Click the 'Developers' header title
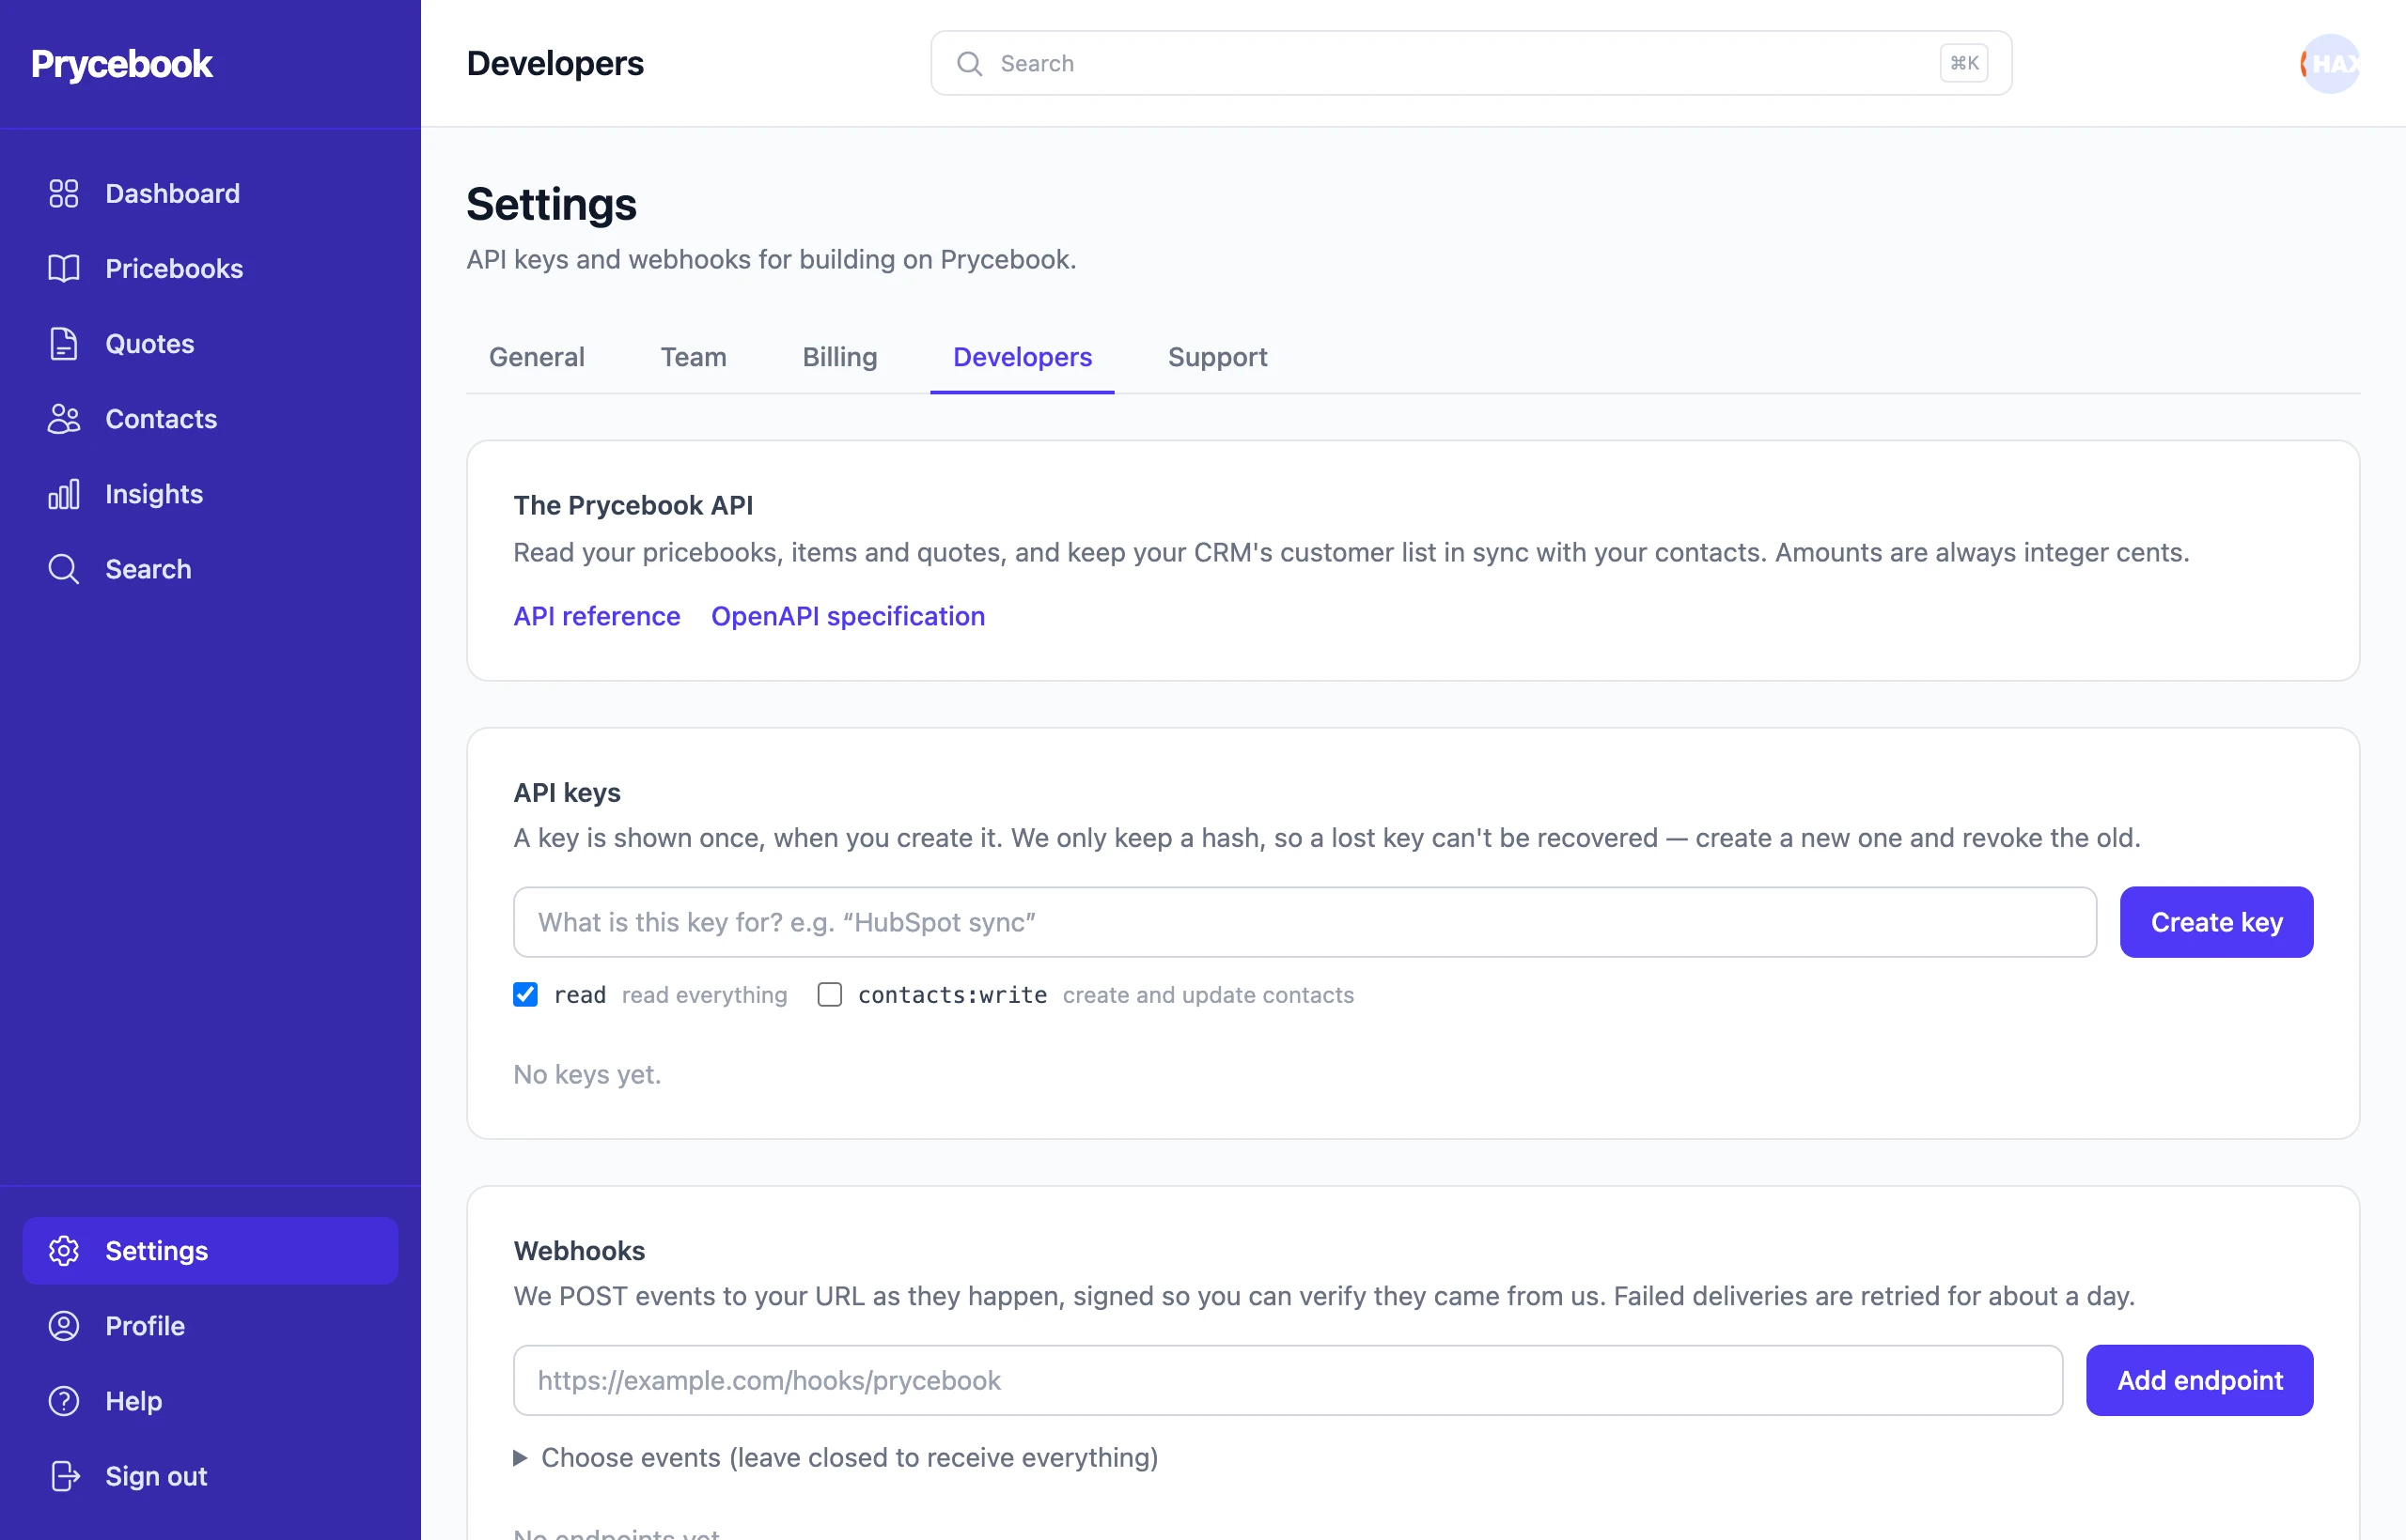This screenshot has height=1540, width=2406. (x=555, y=63)
